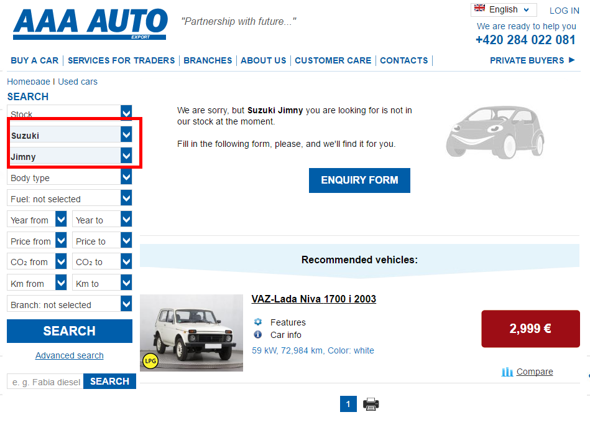Click the Features link
The image size is (590, 445).
(288, 322)
